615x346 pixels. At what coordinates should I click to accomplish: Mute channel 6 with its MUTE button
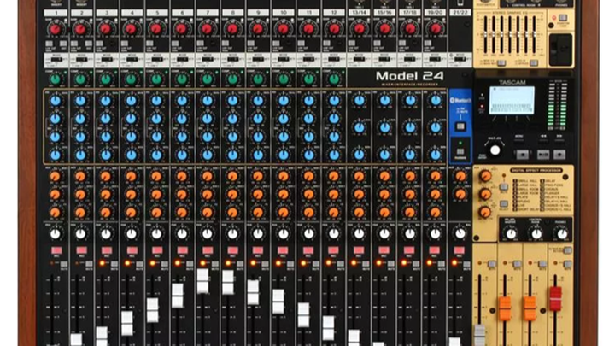click(190, 264)
